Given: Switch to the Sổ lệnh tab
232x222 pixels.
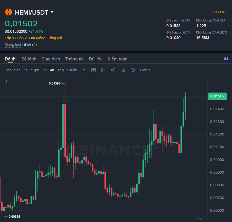Looking at the screenshot, I should (x=29, y=59).
